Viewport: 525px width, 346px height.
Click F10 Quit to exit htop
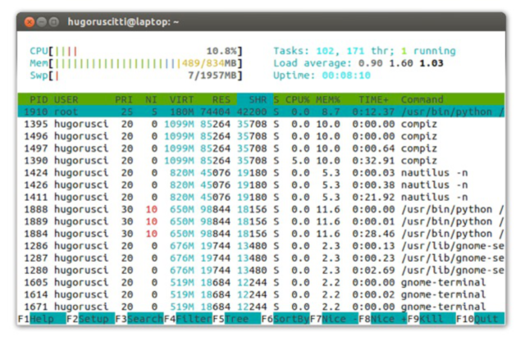coord(480,319)
